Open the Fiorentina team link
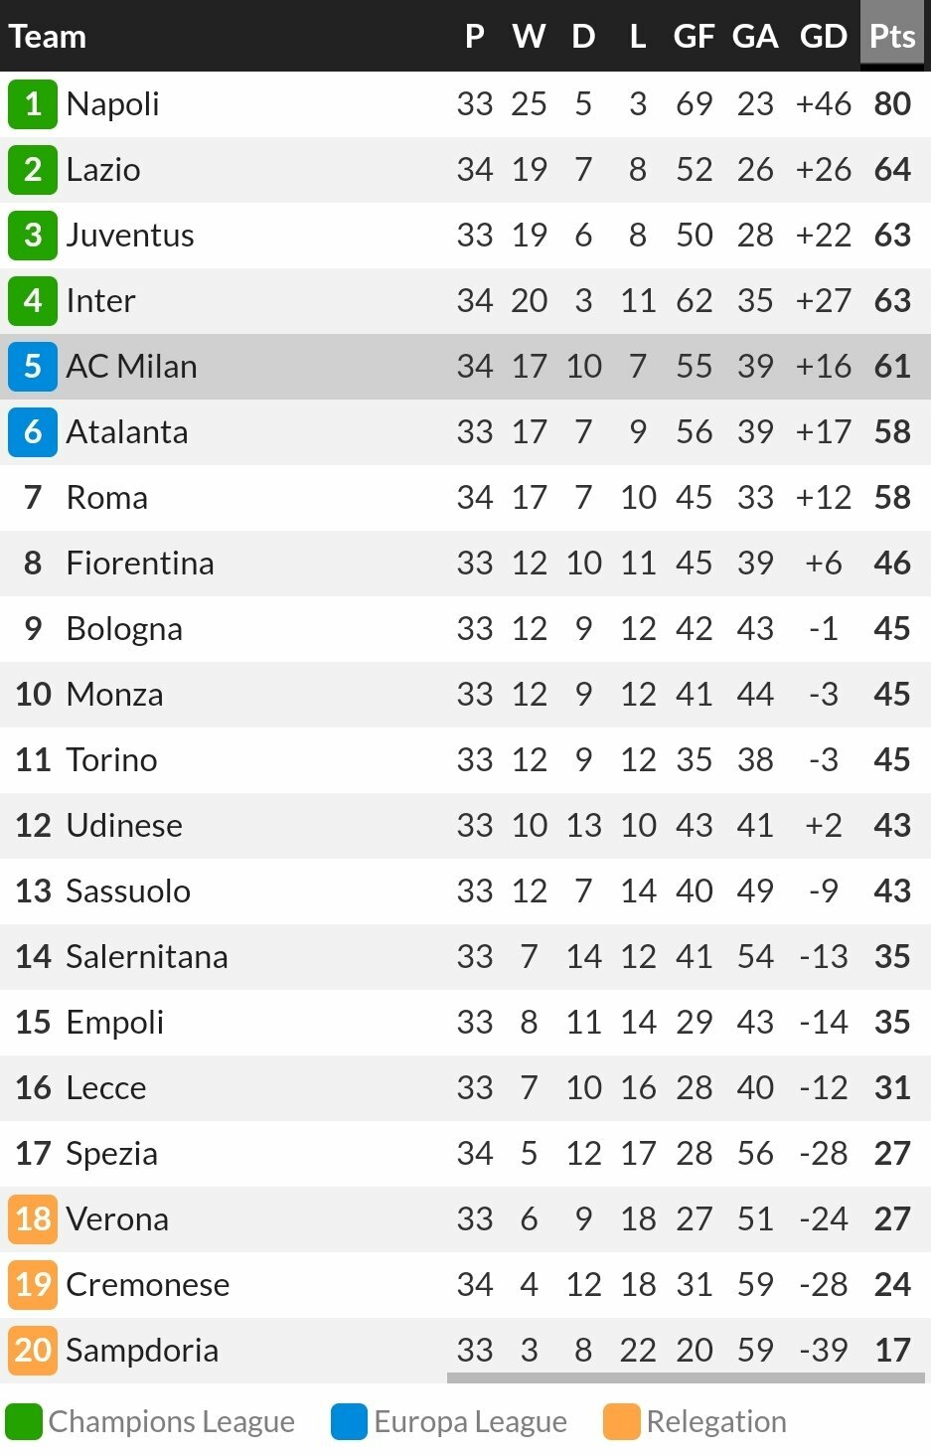This screenshot has height=1455, width=931. pos(140,563)
